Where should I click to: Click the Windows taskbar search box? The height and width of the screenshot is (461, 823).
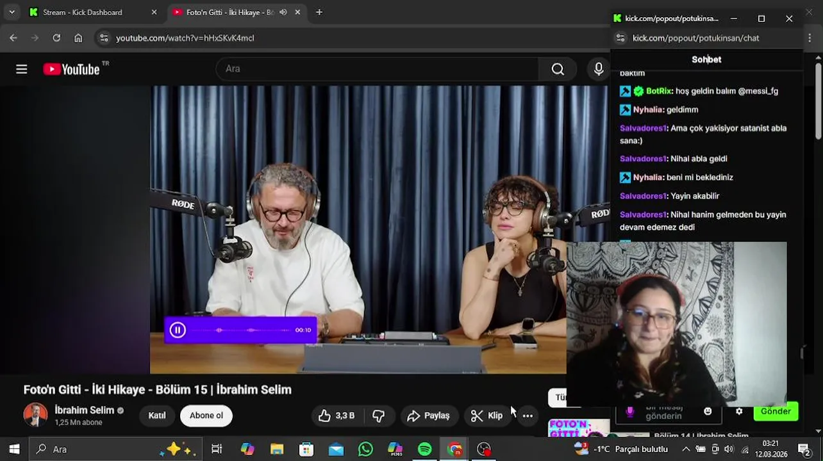(115, 449)
